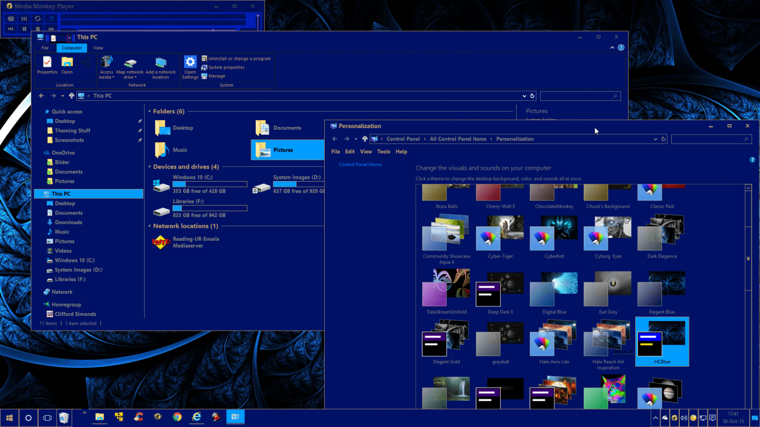Open the Map network drive dropdown
Viewport: 760px width, 427px height.
130,67
